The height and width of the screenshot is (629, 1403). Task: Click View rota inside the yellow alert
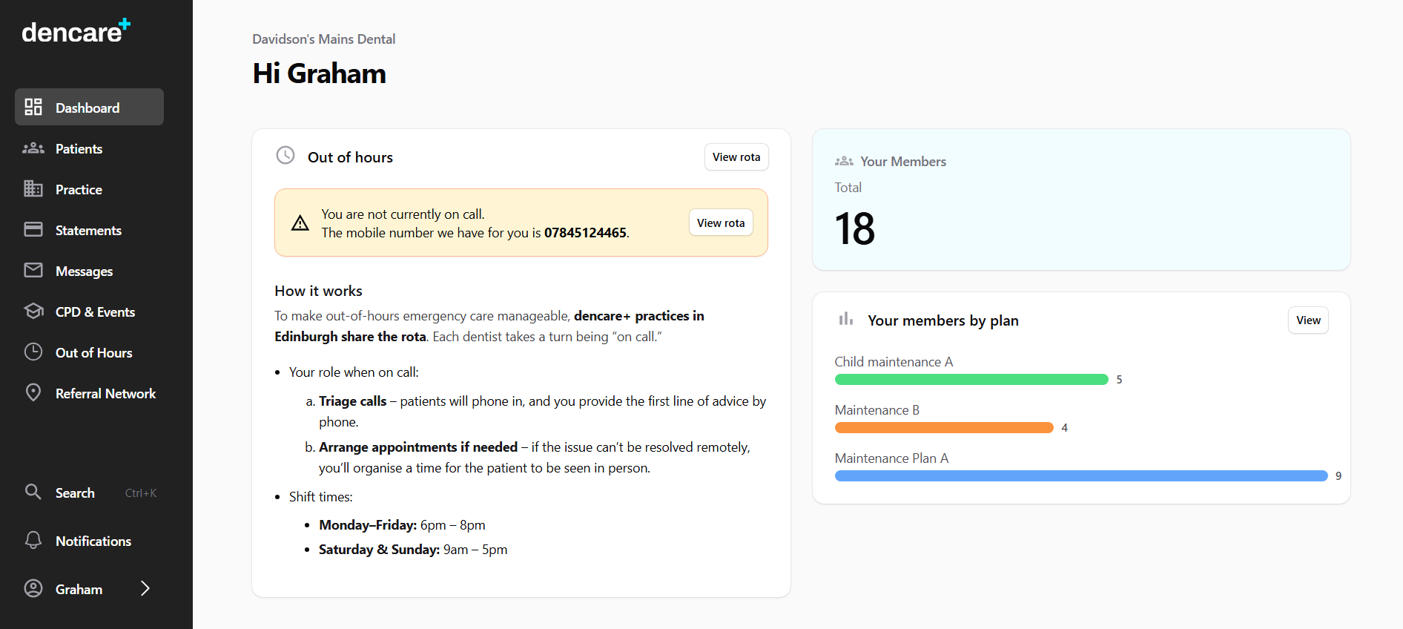(720, 223)
